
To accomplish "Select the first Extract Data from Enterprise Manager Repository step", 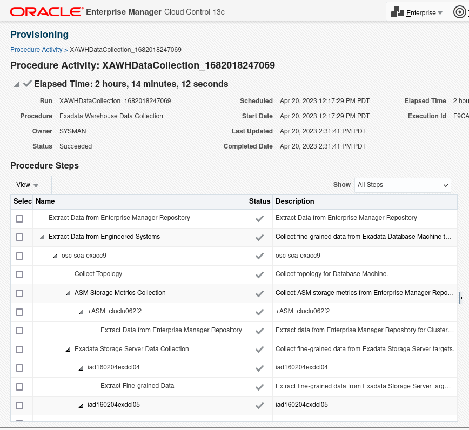I will pyautogui.click(x=19, y=219).
